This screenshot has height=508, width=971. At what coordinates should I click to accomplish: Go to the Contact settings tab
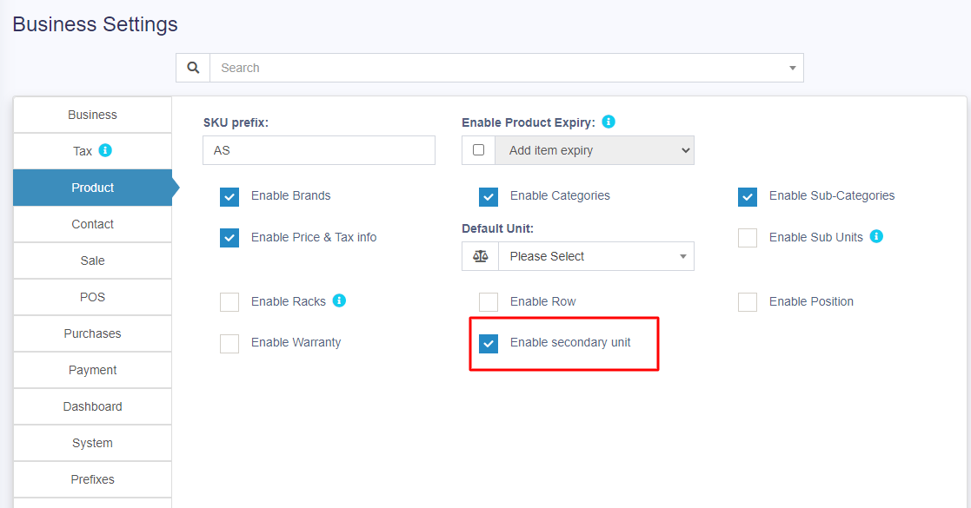[x=92, y=224]
